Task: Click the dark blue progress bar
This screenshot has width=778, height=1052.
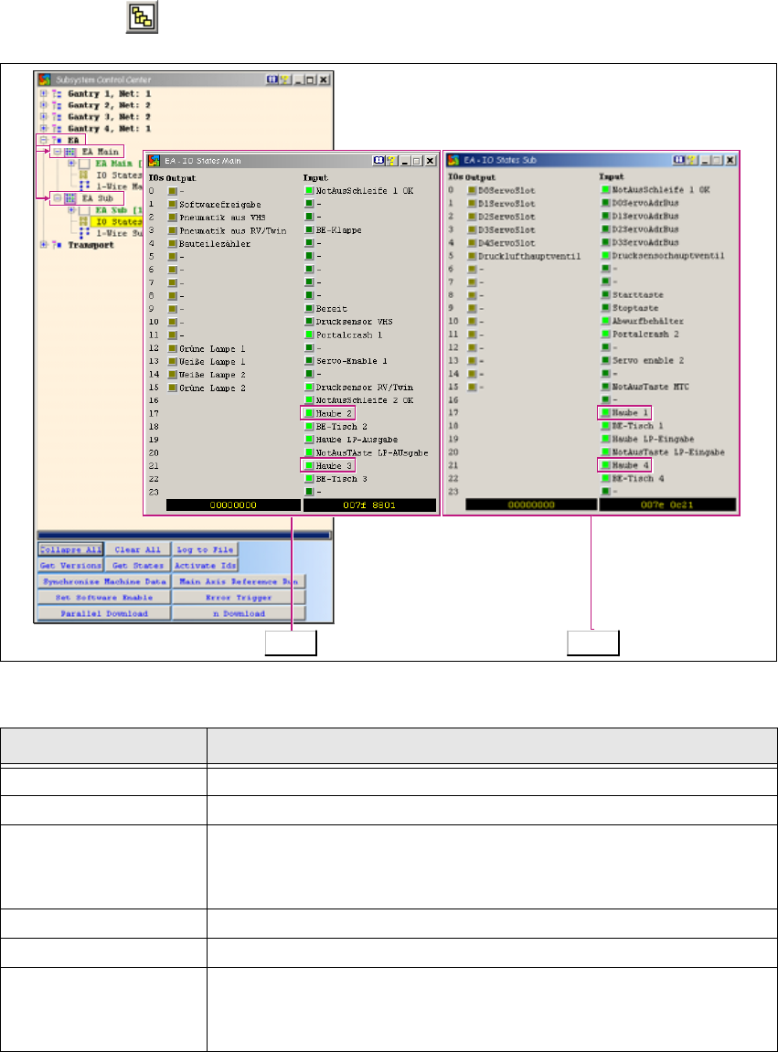Action: tap(184, 536)
